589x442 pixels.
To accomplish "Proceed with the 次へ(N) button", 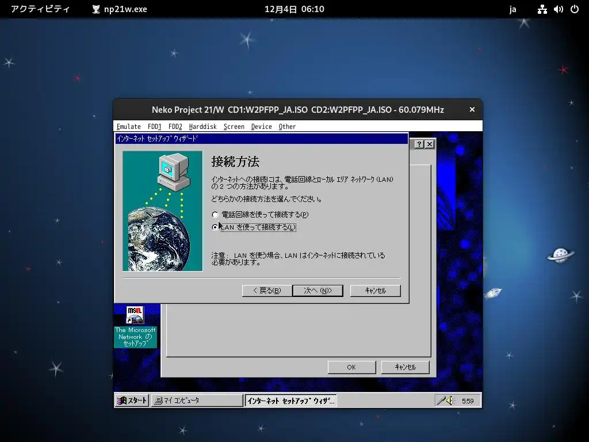I will pos(318,291).
